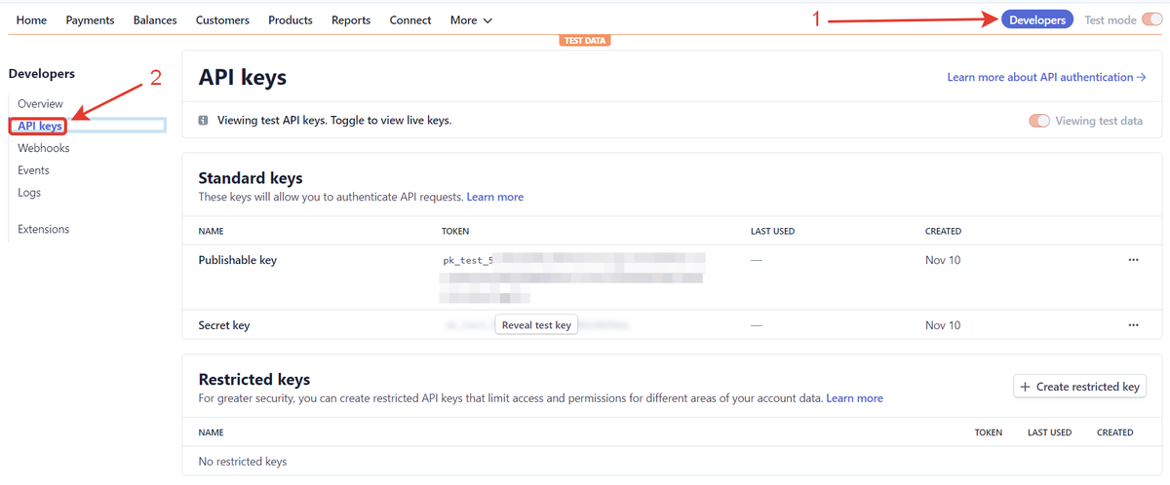Follow the Learn more about API authentication link
The width and height of the screenshot is (1170, 485).
(x=1046, y=77)
